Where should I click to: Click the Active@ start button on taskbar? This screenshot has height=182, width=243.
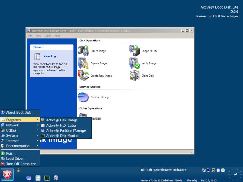(x=7, y=175)
